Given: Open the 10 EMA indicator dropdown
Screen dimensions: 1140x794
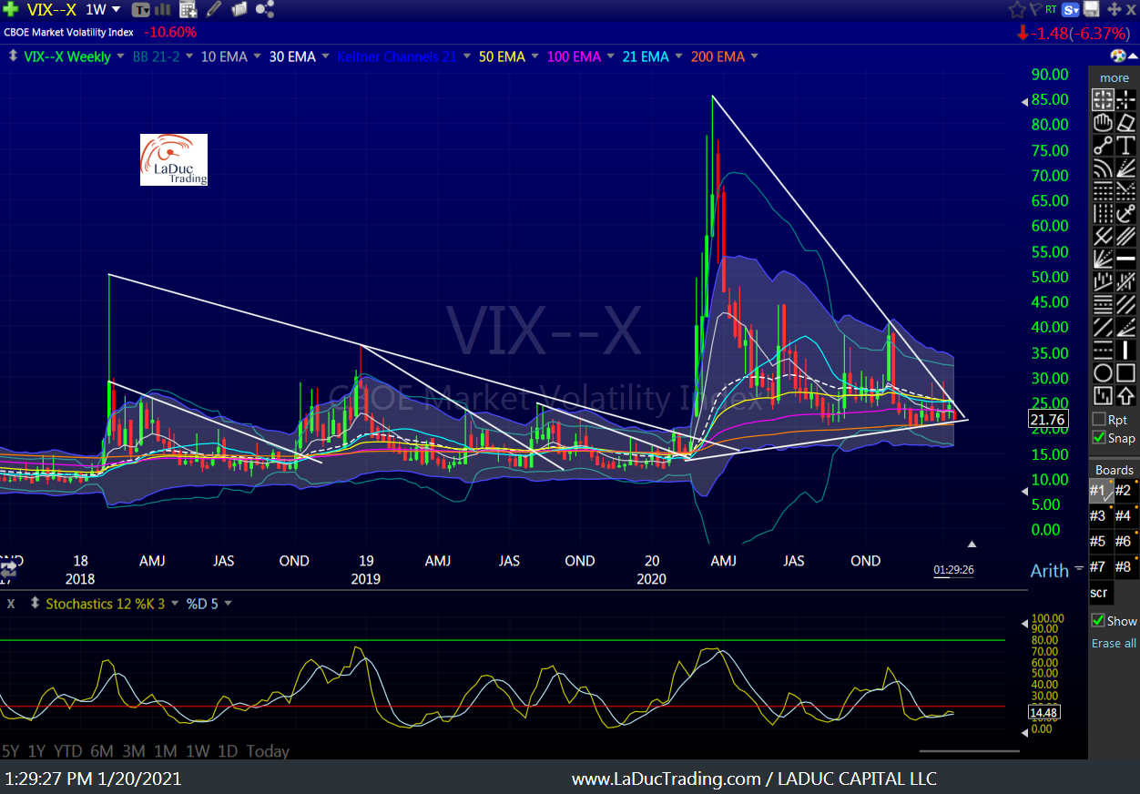Looking at the screenshot, I should tap(258, 56).
